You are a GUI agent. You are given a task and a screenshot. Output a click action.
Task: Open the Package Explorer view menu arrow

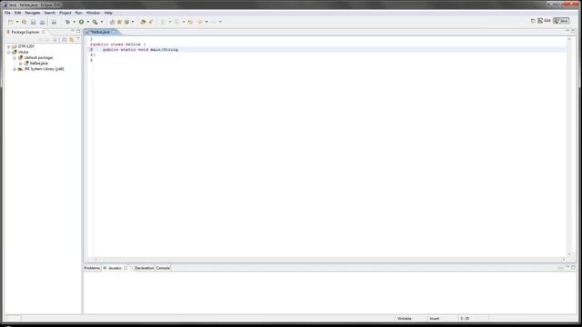pos(77,39)
